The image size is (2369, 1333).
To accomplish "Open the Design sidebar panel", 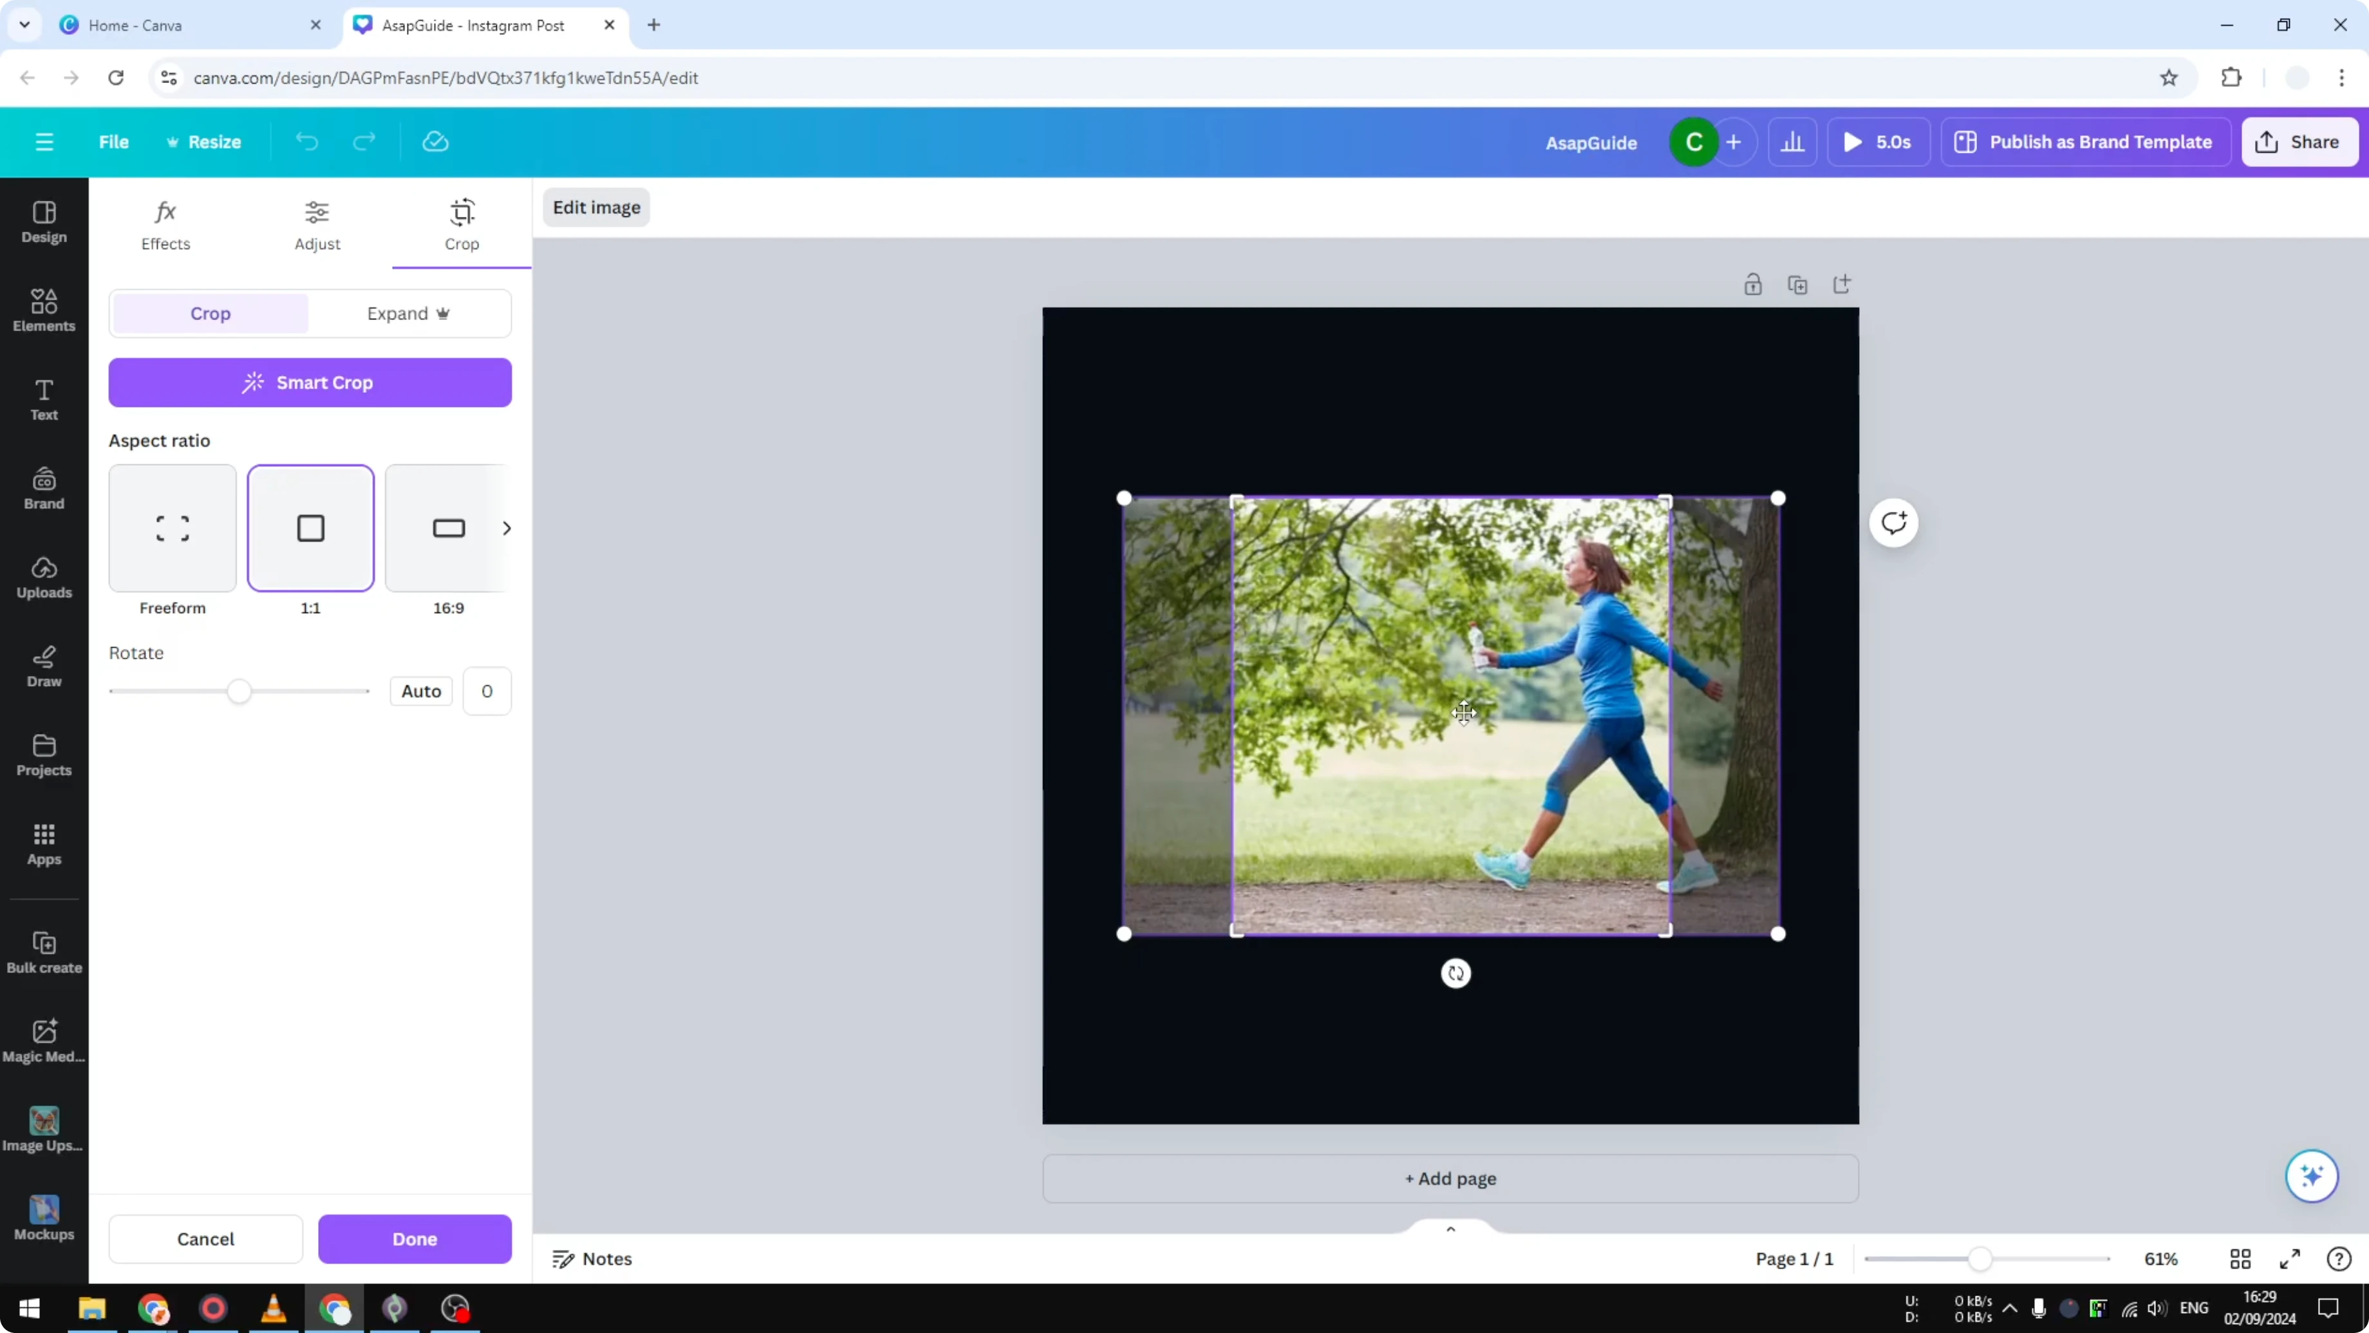I will tap(44, 223).
